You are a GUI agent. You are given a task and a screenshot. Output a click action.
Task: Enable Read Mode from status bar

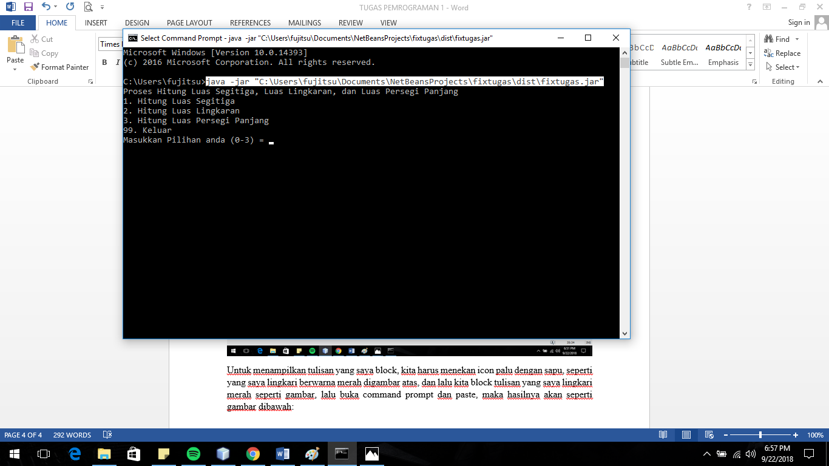[x=663, y=434]
